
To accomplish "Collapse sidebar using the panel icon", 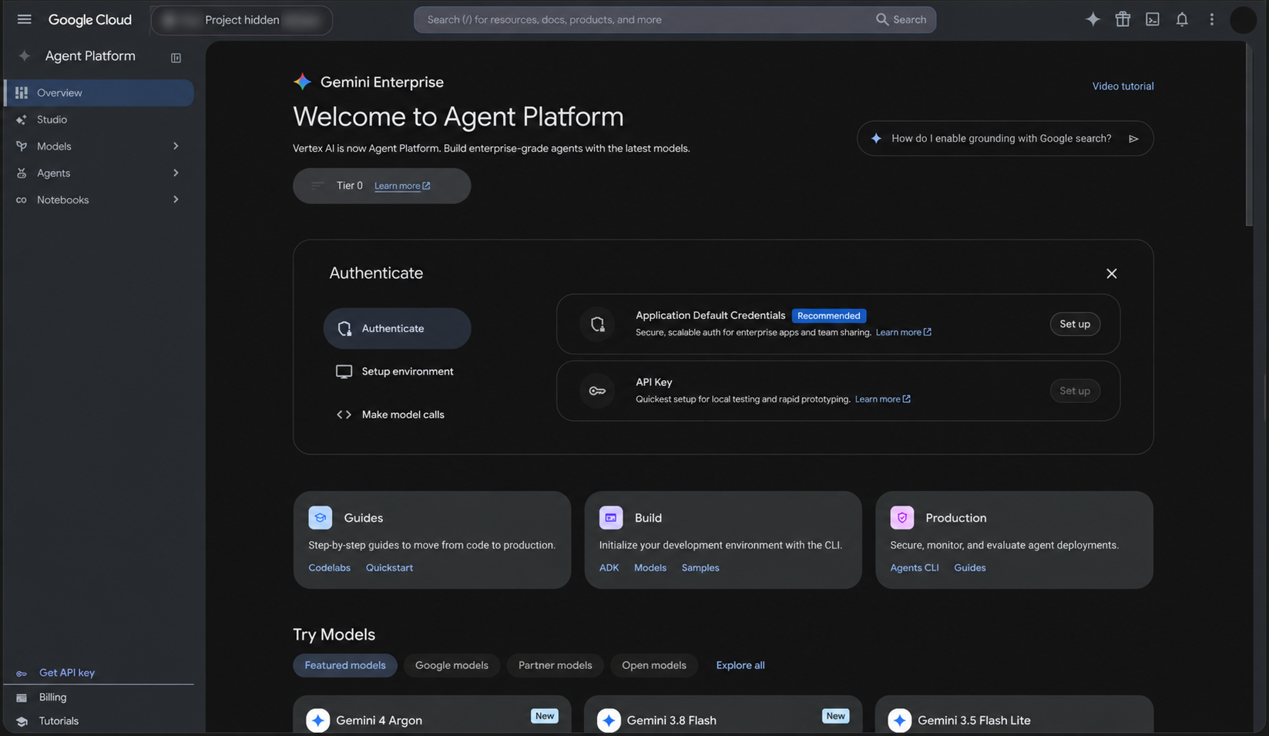I will tap(176, 58).
